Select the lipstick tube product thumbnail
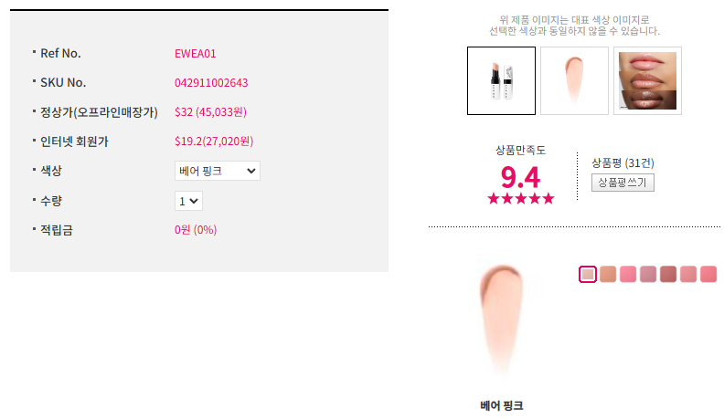Viewport: 724px width, 419px height. click(x=501, y=80)
